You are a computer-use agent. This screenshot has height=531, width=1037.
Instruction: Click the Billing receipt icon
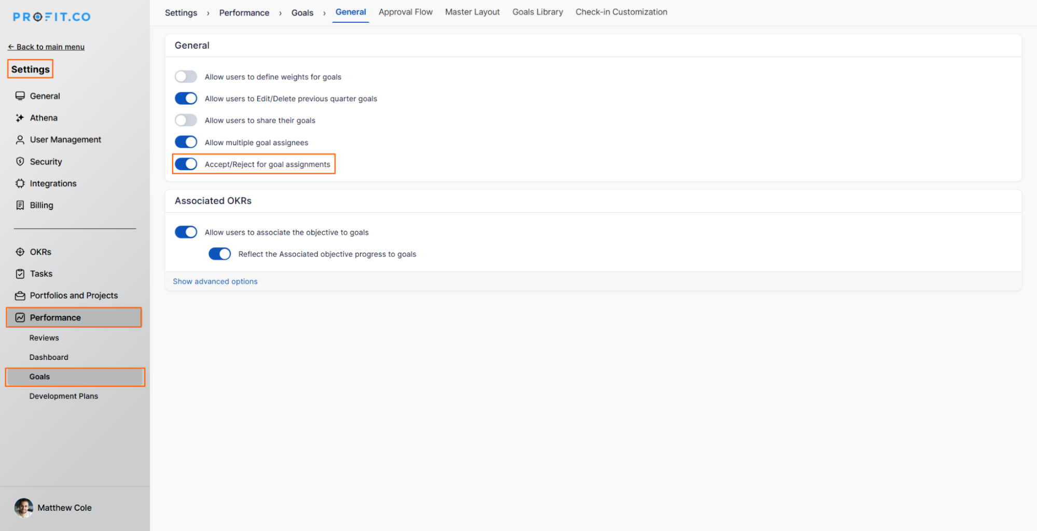pyautogui.click(x=20, y=205)
